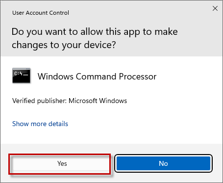Click the "changes to your device?" text line
The width and height of the screenshot is (223, 183).
pyautogui.click(x=64, y=45)
